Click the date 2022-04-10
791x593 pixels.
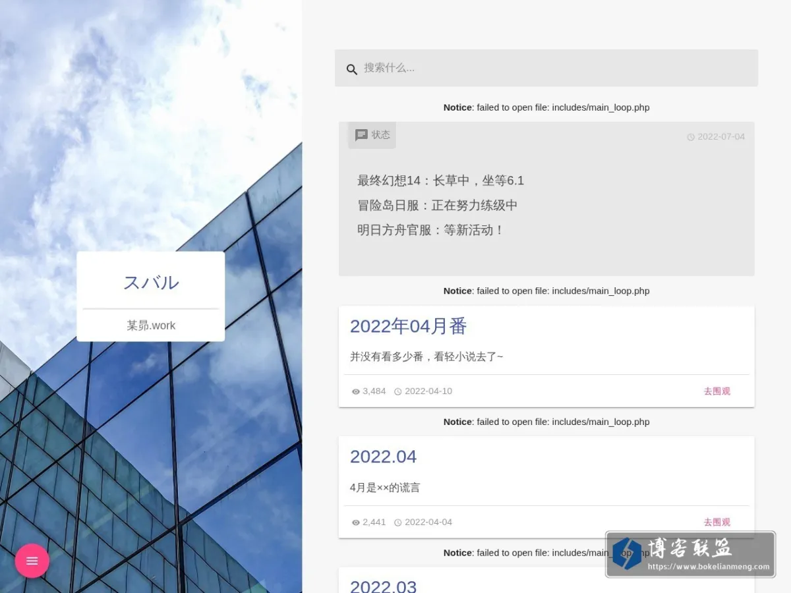pyautogui.click(x=428, y=391)
